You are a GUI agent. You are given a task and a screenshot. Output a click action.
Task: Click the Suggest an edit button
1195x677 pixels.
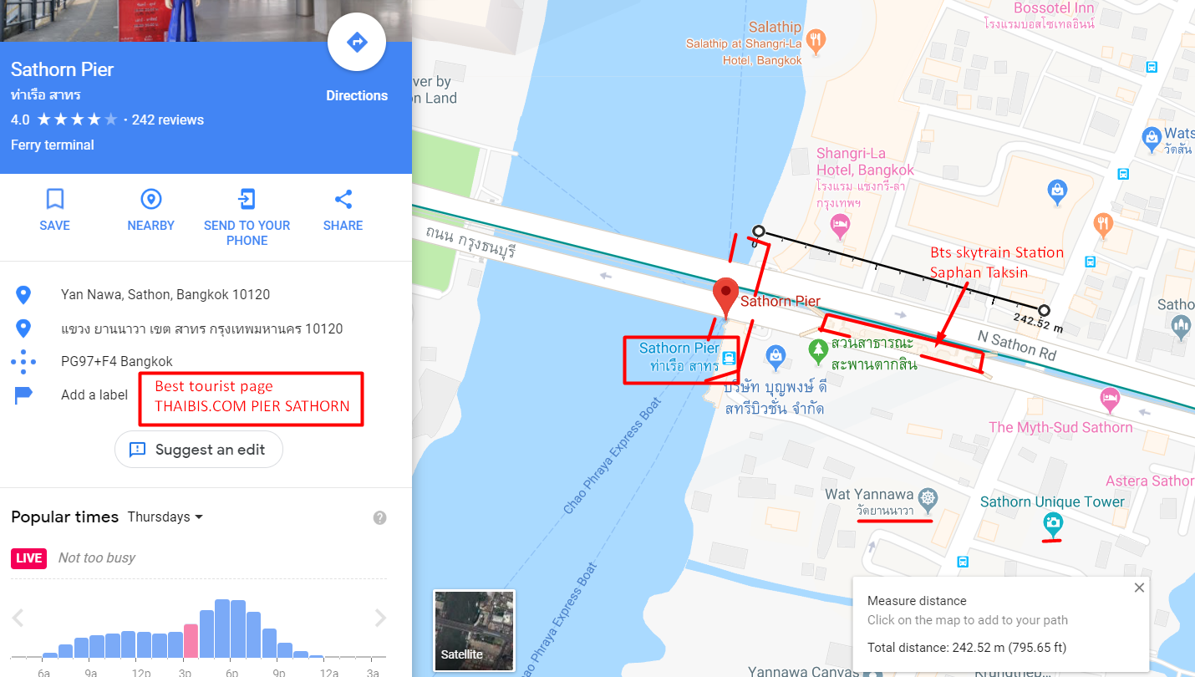click(x=199, y=450)
